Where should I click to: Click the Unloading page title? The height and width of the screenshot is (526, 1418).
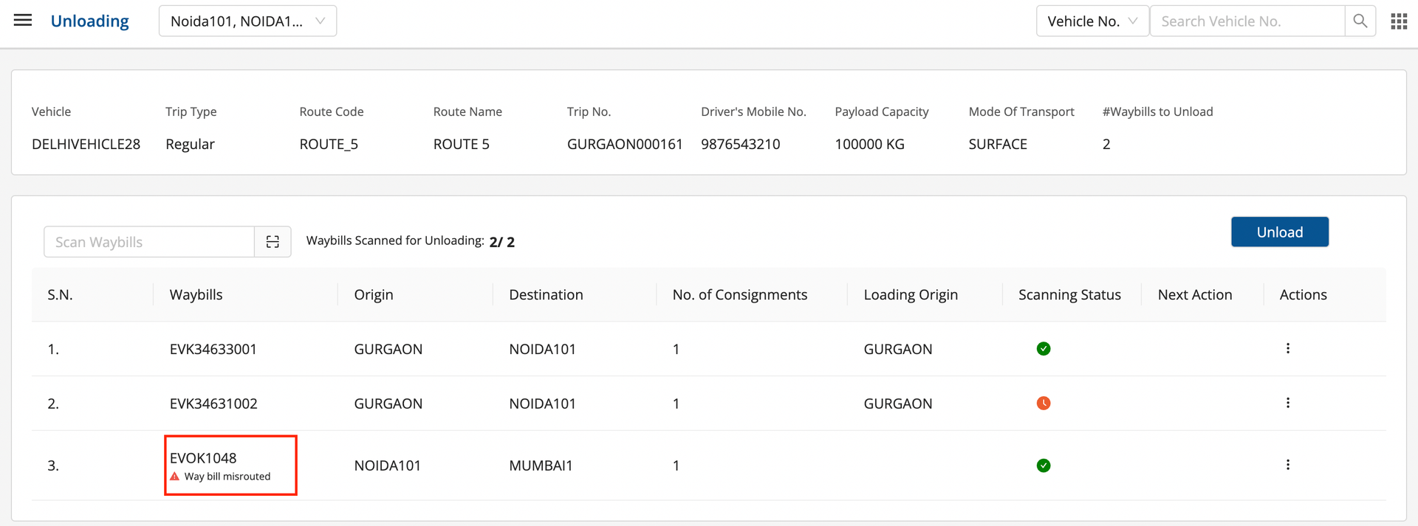coord(89,21)
